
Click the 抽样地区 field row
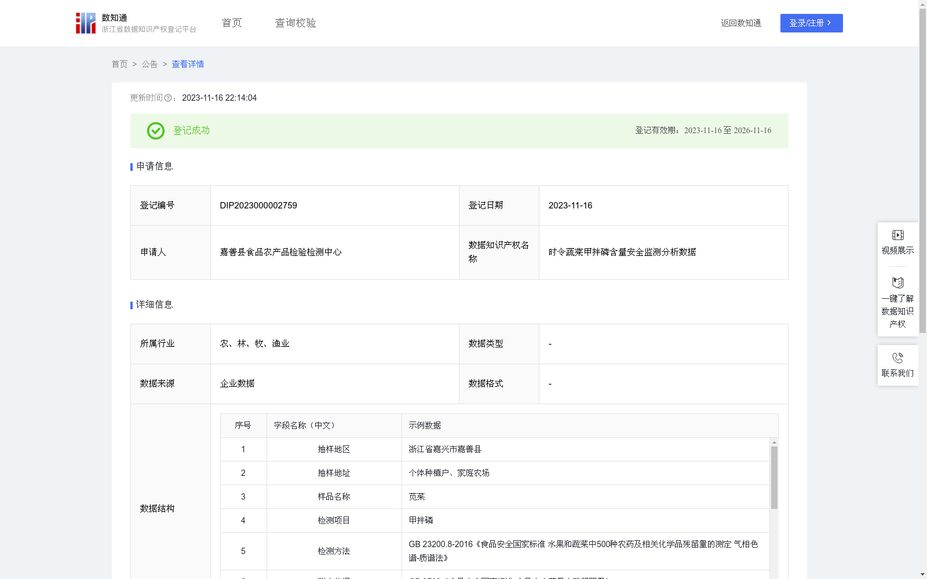[495, 449]
